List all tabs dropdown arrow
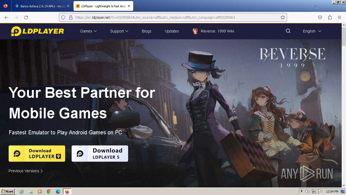The image size is (346, 195). pyautogui.click(x=315, y=6)
